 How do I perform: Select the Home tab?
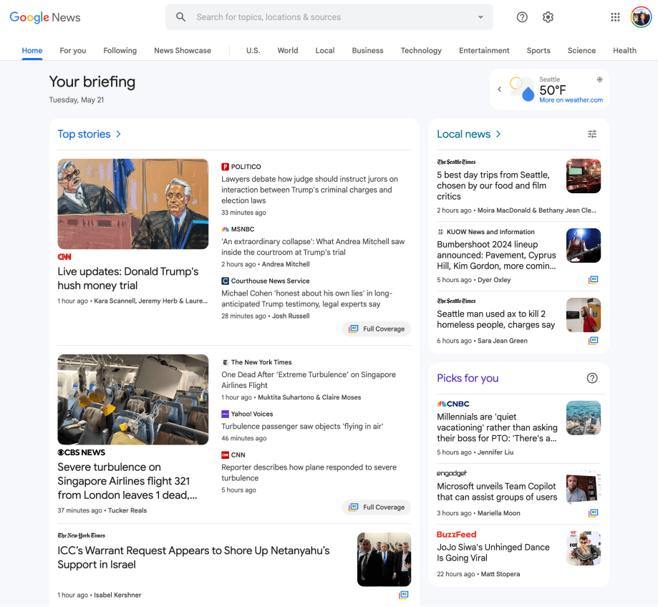click(x=32, y=50)
